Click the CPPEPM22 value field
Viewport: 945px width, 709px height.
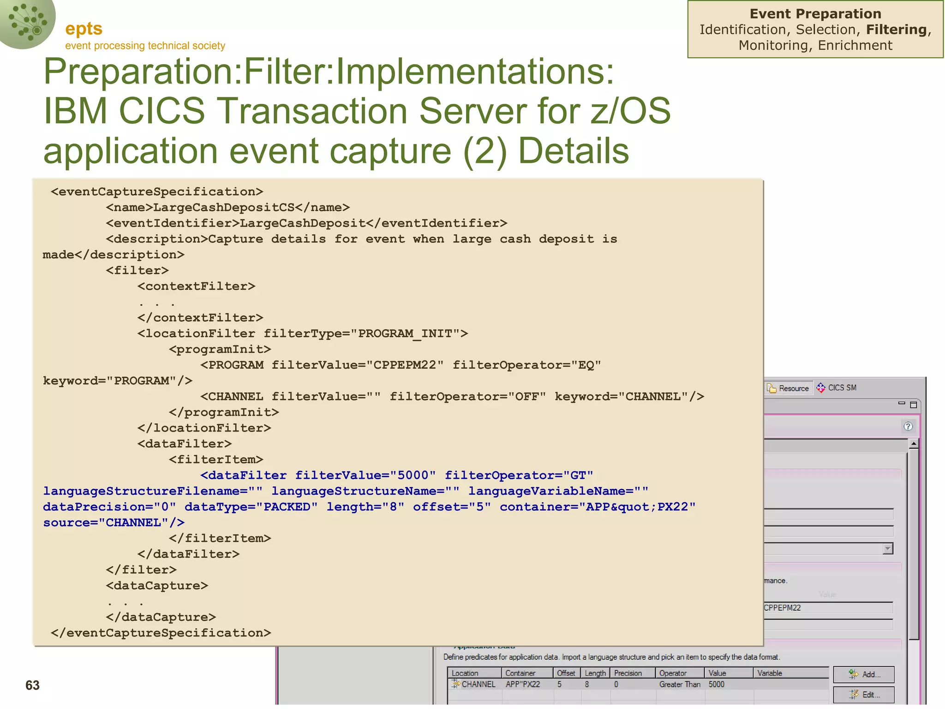coord(828,608)
